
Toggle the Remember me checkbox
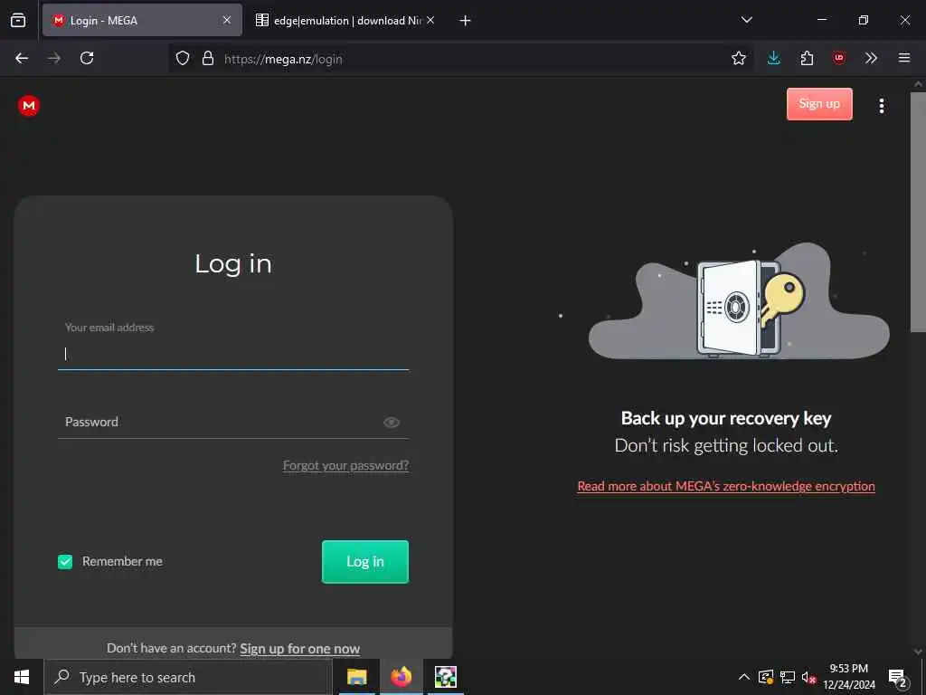65,561
